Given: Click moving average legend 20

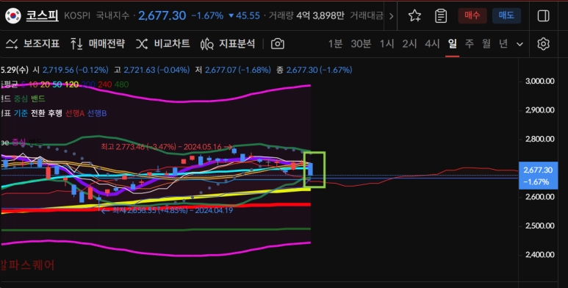Looking at the screenshot, I should point(45,84).
